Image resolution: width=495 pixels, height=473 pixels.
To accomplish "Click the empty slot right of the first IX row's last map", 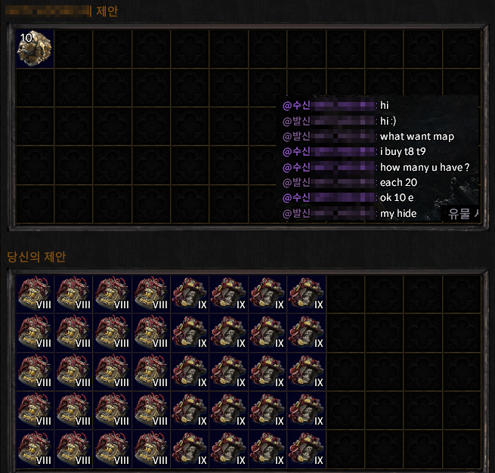I will (x=345, y=293).
